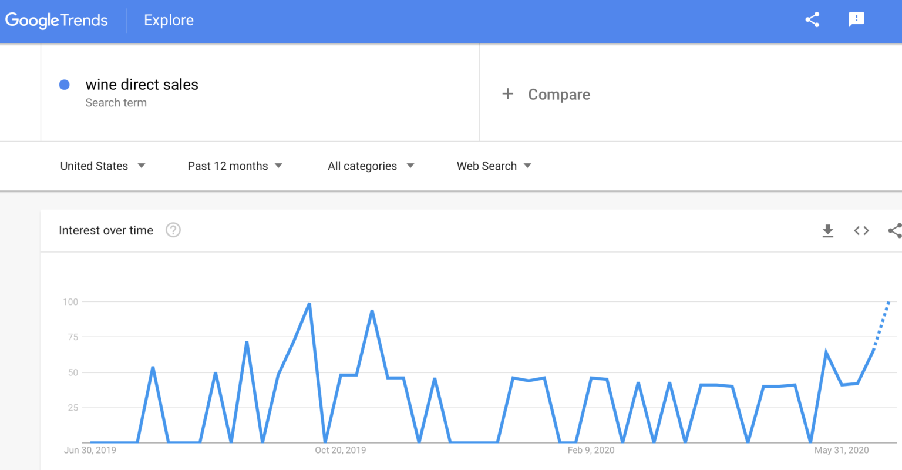Click the May 31, 2020 axis label
The image size is (902, 470).
pyautogui.click(x=841, y=450)
